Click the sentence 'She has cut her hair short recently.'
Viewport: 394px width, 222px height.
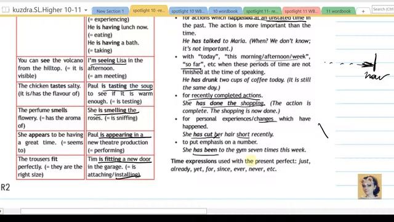click(x=228, y=134)
